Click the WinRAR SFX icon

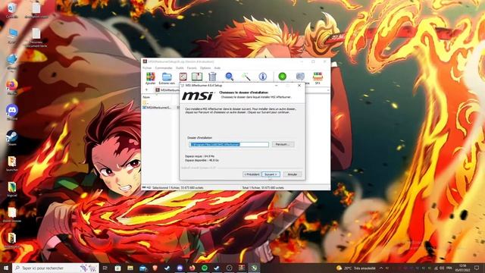318,78
